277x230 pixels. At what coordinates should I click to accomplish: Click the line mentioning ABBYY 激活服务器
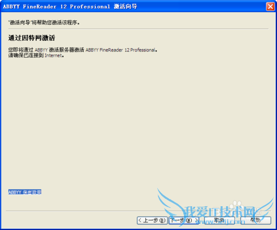[83, 50]
